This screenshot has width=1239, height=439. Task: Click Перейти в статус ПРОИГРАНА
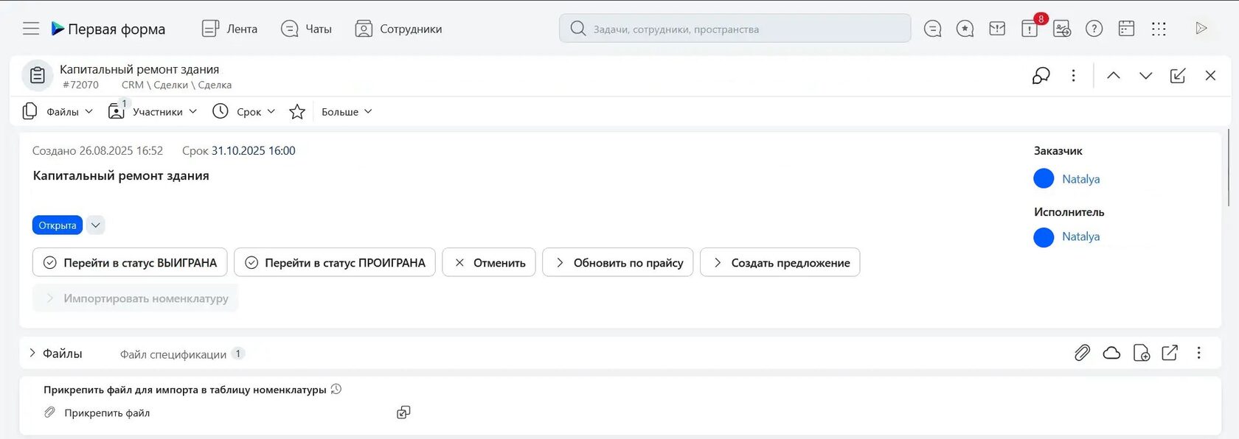tap(335, 262)
